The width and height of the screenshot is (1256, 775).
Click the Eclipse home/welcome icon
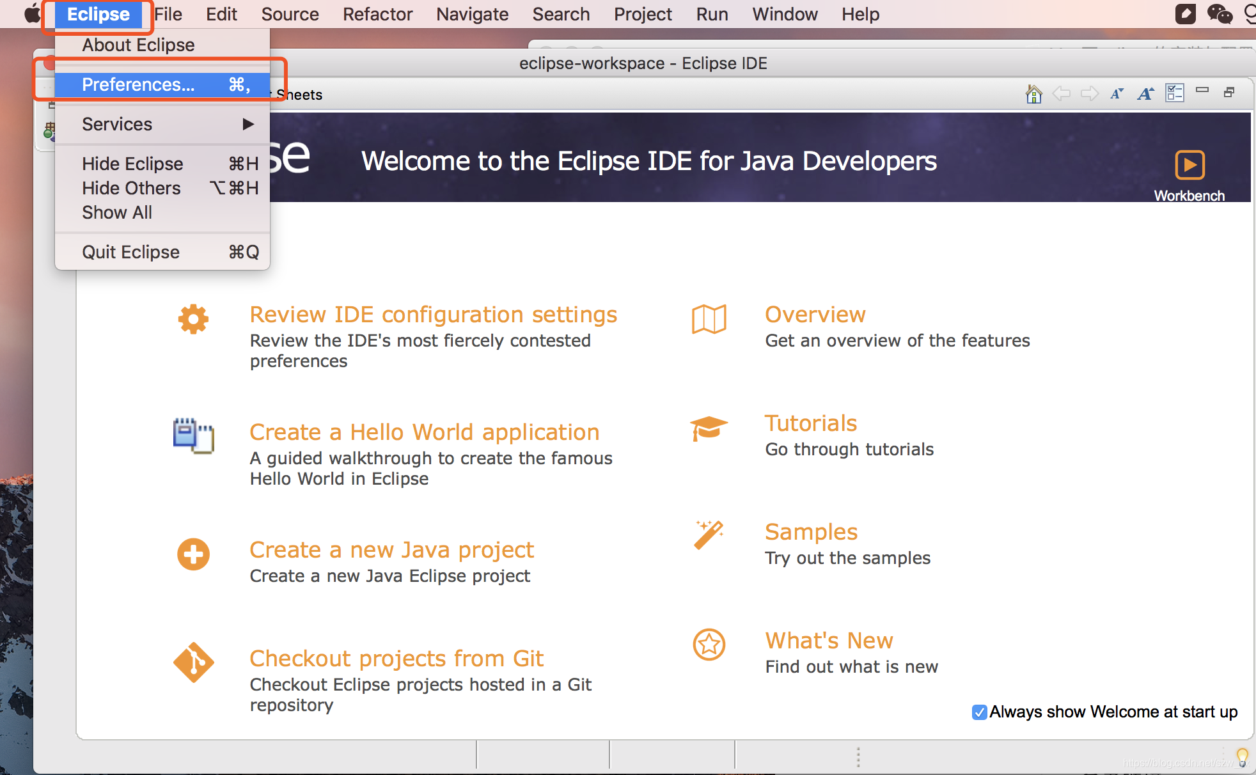point(1034,93)
